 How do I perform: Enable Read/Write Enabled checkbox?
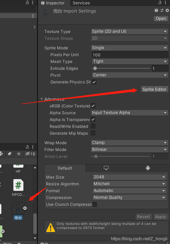tap(93, 126)
